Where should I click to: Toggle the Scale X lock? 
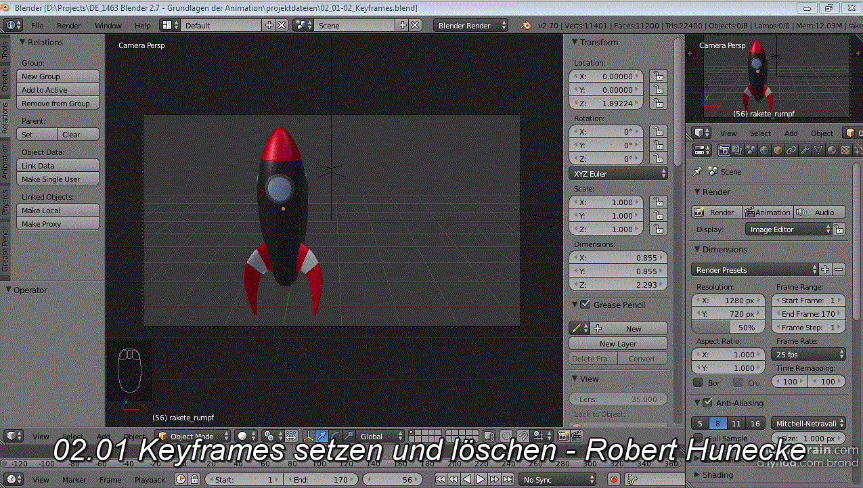(657, 202)
